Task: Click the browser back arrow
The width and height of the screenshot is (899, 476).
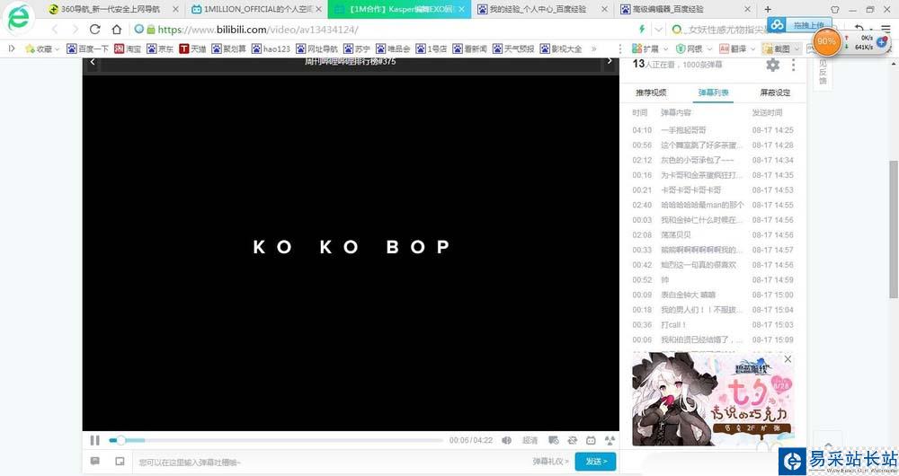Action: click(x=55, y=30)
